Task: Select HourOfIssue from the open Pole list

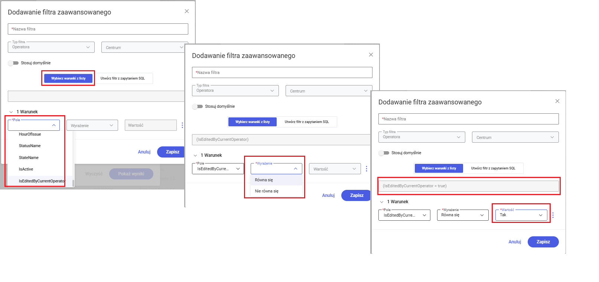Action: point(30,134)
